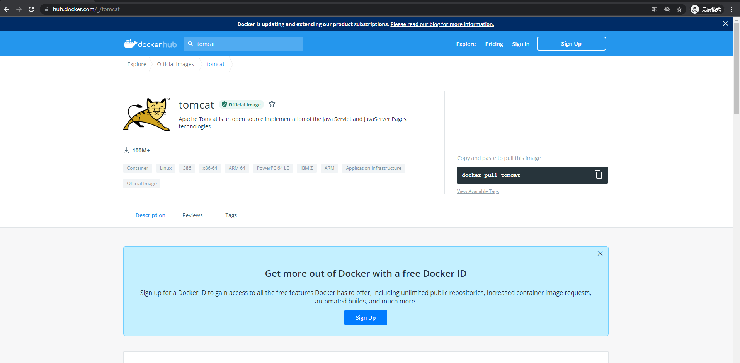Switch to the Reviews tab
The width and height of the screenshot is (740, 363).
pyautogui.click(x=192, y=215)
